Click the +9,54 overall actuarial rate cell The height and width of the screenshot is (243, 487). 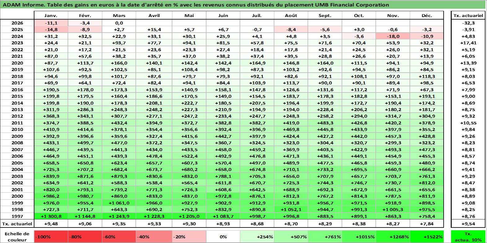pyautogui.click(x=468, y=224)
